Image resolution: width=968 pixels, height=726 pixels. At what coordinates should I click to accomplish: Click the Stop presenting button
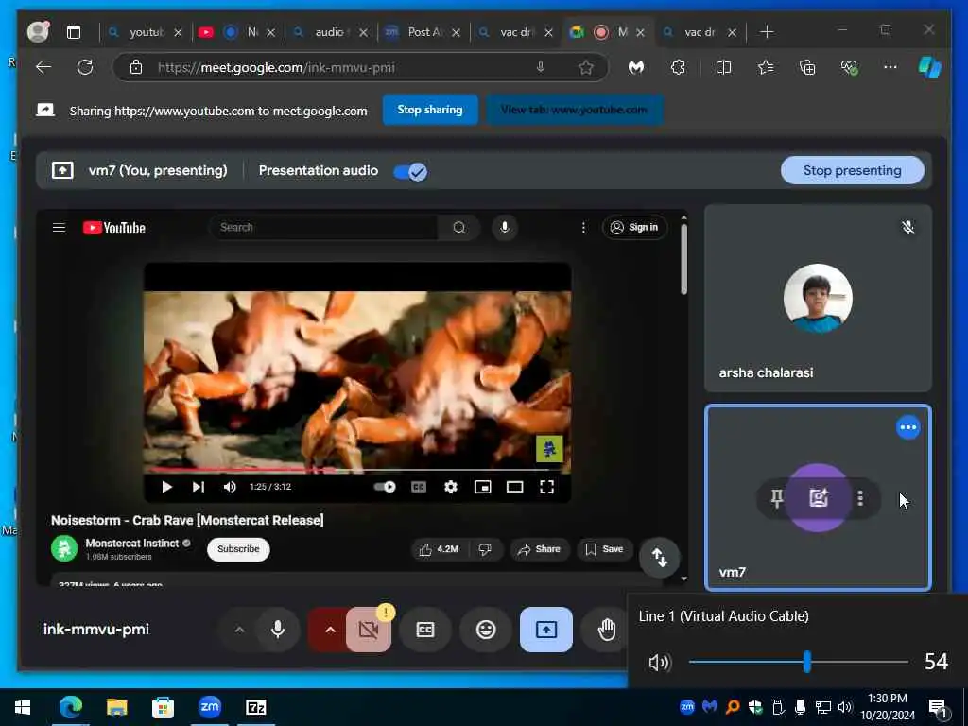[852, 170]
